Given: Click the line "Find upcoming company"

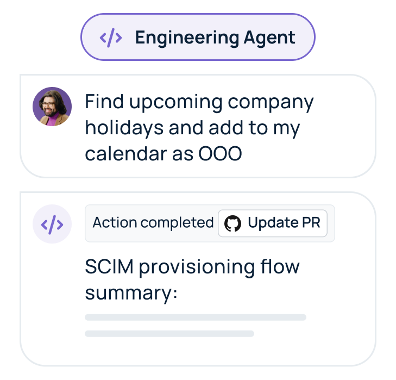Looking at the screenshot, I should pos(199,102).
